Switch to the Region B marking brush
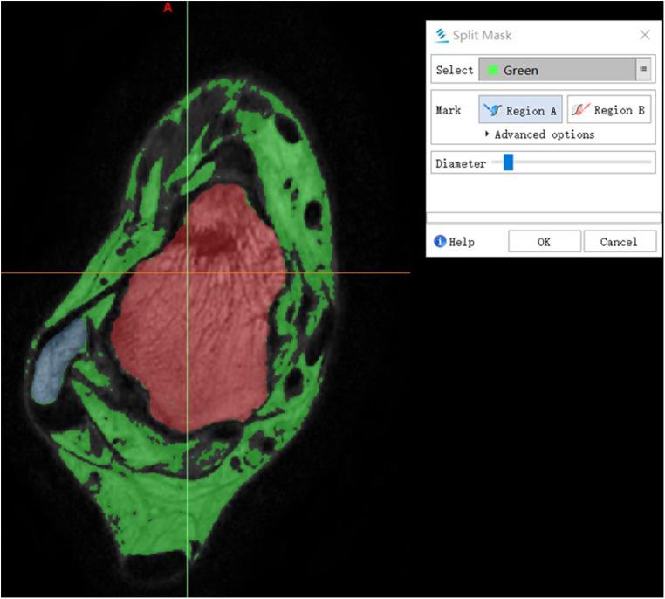The width and height of the screenshot is (665, 599). 609,110
